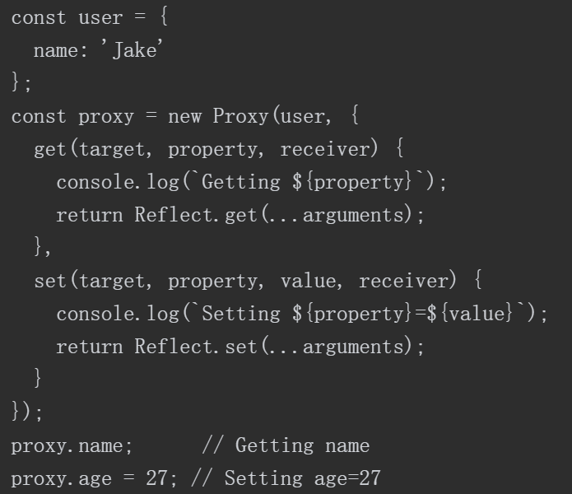Click the closing '});' line

click(x=27, y=411)
